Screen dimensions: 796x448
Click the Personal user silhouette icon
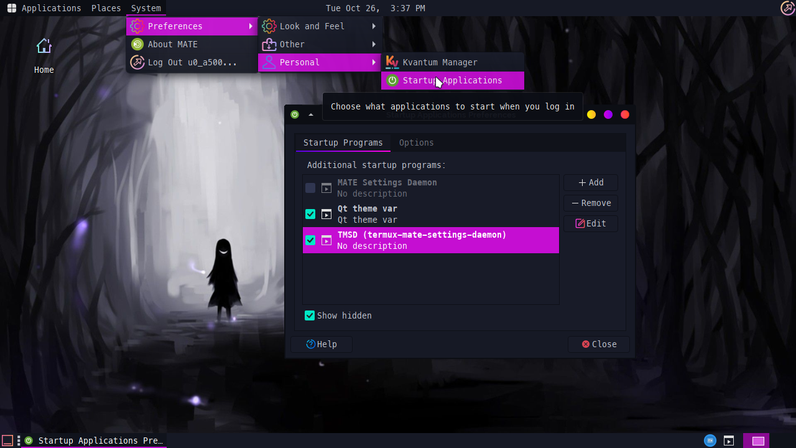pyautogui.click(x=269, y=62)
